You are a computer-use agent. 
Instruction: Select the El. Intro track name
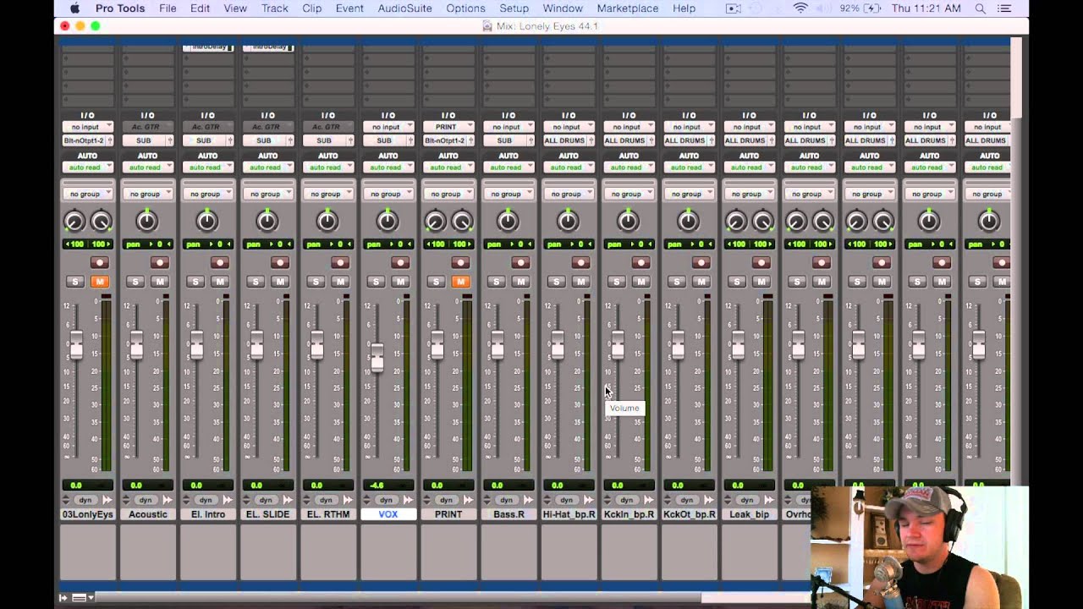[207, 514]
